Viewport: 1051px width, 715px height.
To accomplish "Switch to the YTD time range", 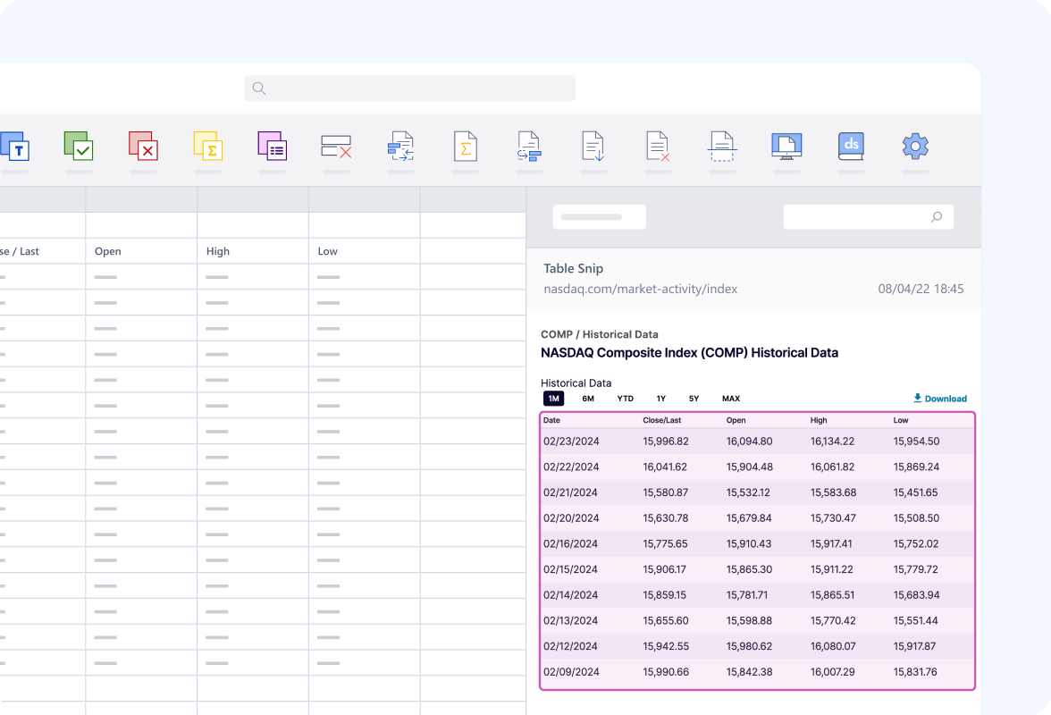I will click(626, 399).
